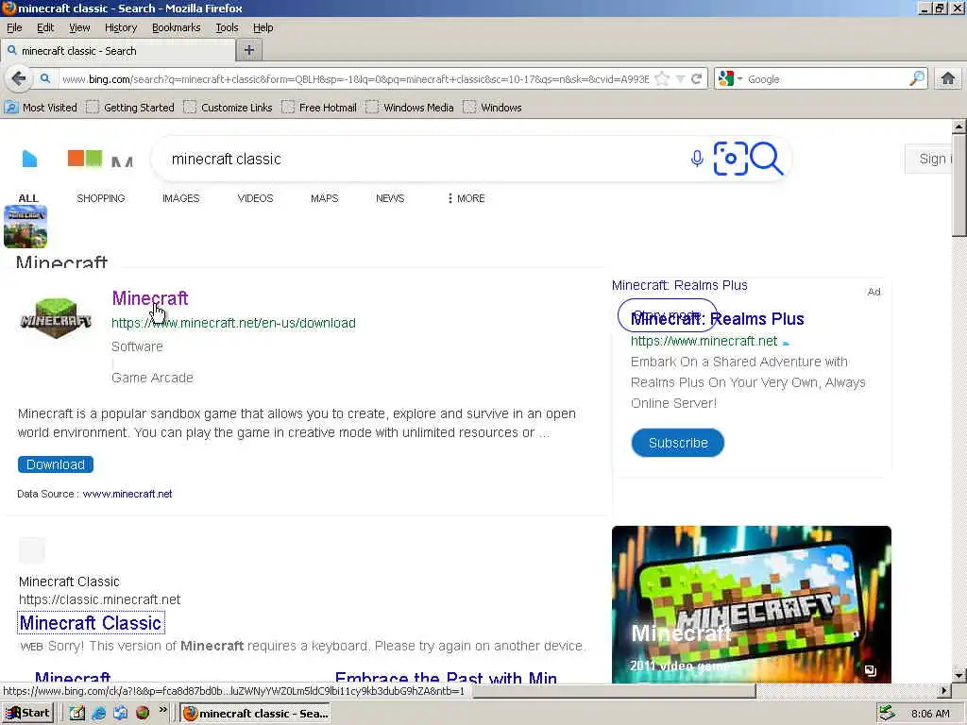Click the Subscribe button in ad
The image size is (967, 725).
[x=678, y=443]
